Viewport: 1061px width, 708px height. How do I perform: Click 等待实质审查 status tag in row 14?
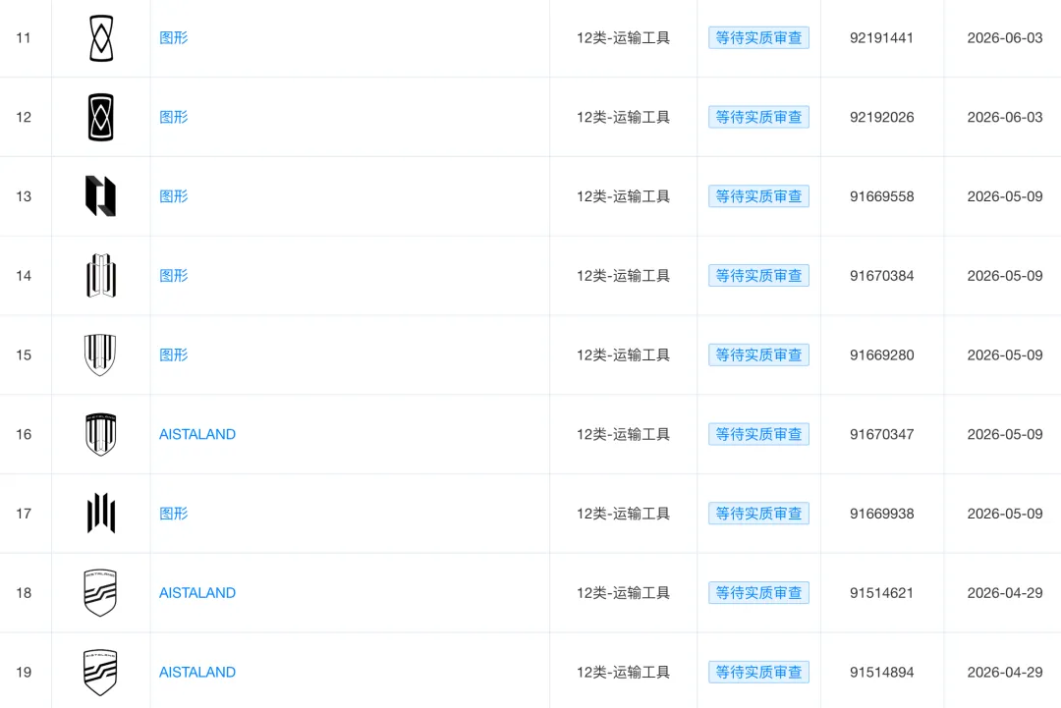pyautogui.click(x=758, y=275)
